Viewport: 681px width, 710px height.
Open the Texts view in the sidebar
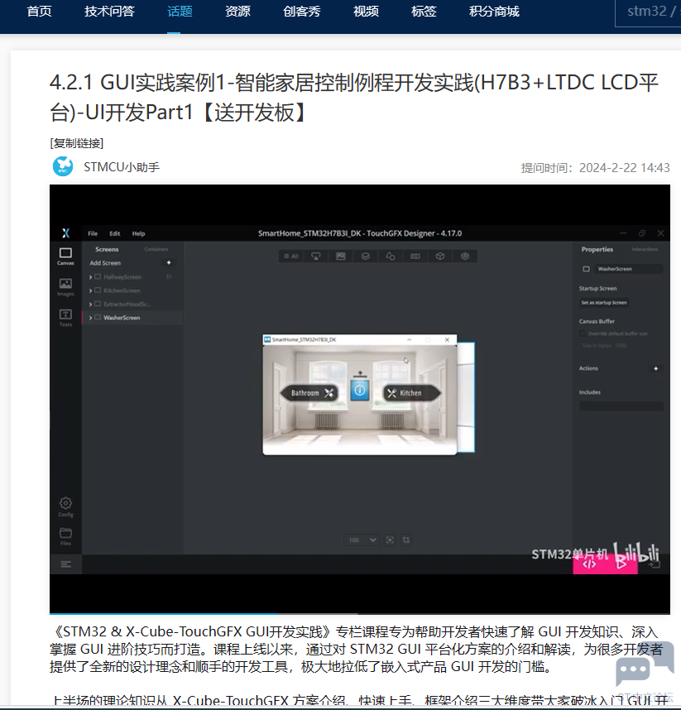click(65, 318)
